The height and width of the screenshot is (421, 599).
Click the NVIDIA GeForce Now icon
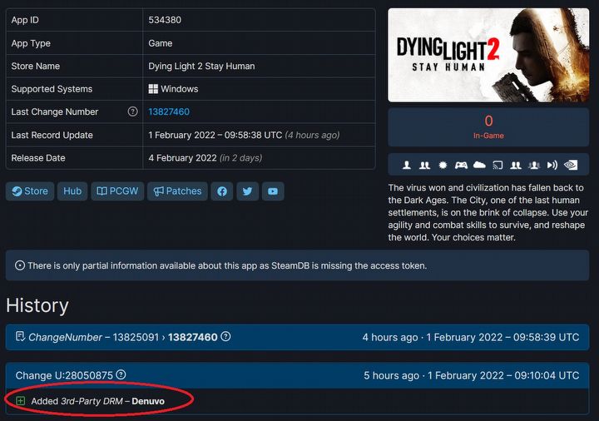[x=571, y=165]
